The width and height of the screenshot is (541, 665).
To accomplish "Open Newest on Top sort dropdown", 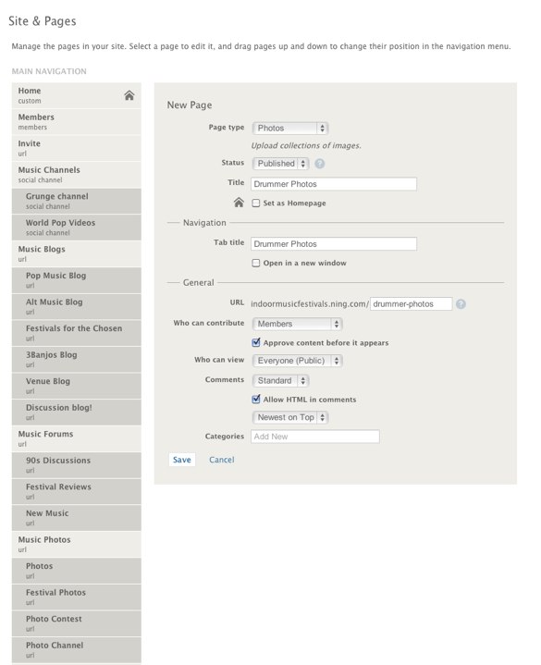I will point(290,417).
